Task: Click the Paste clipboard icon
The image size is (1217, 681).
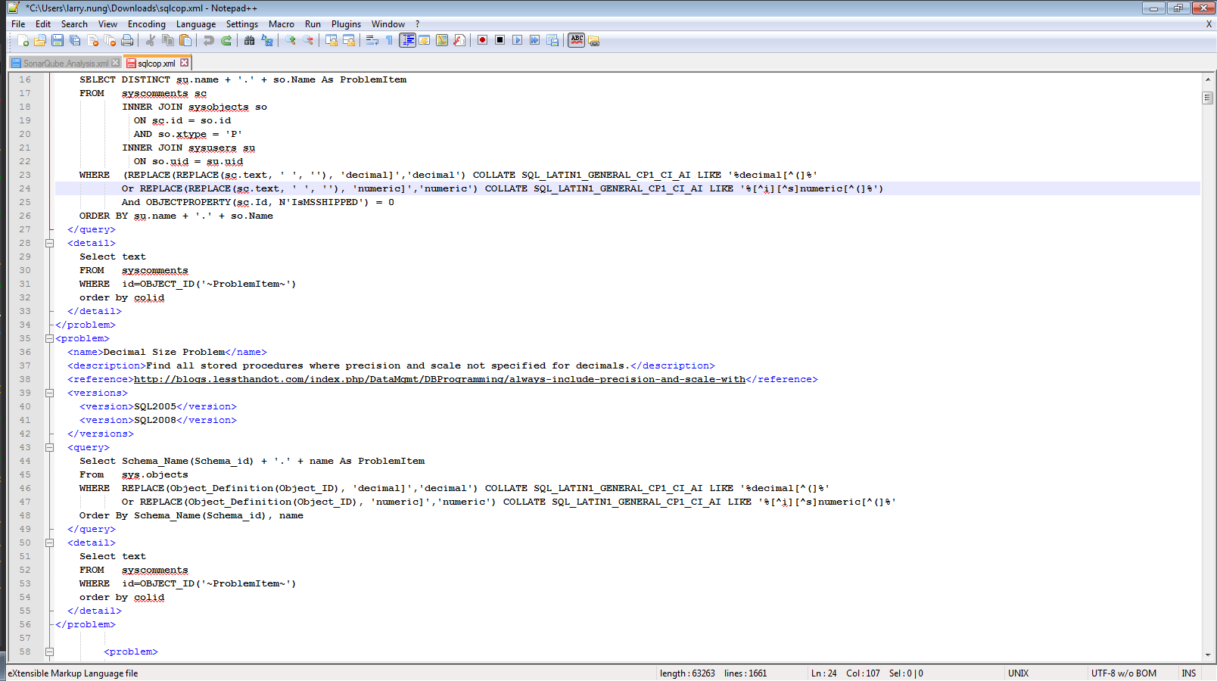Action: pyautogui.click(x=185, y=40)
